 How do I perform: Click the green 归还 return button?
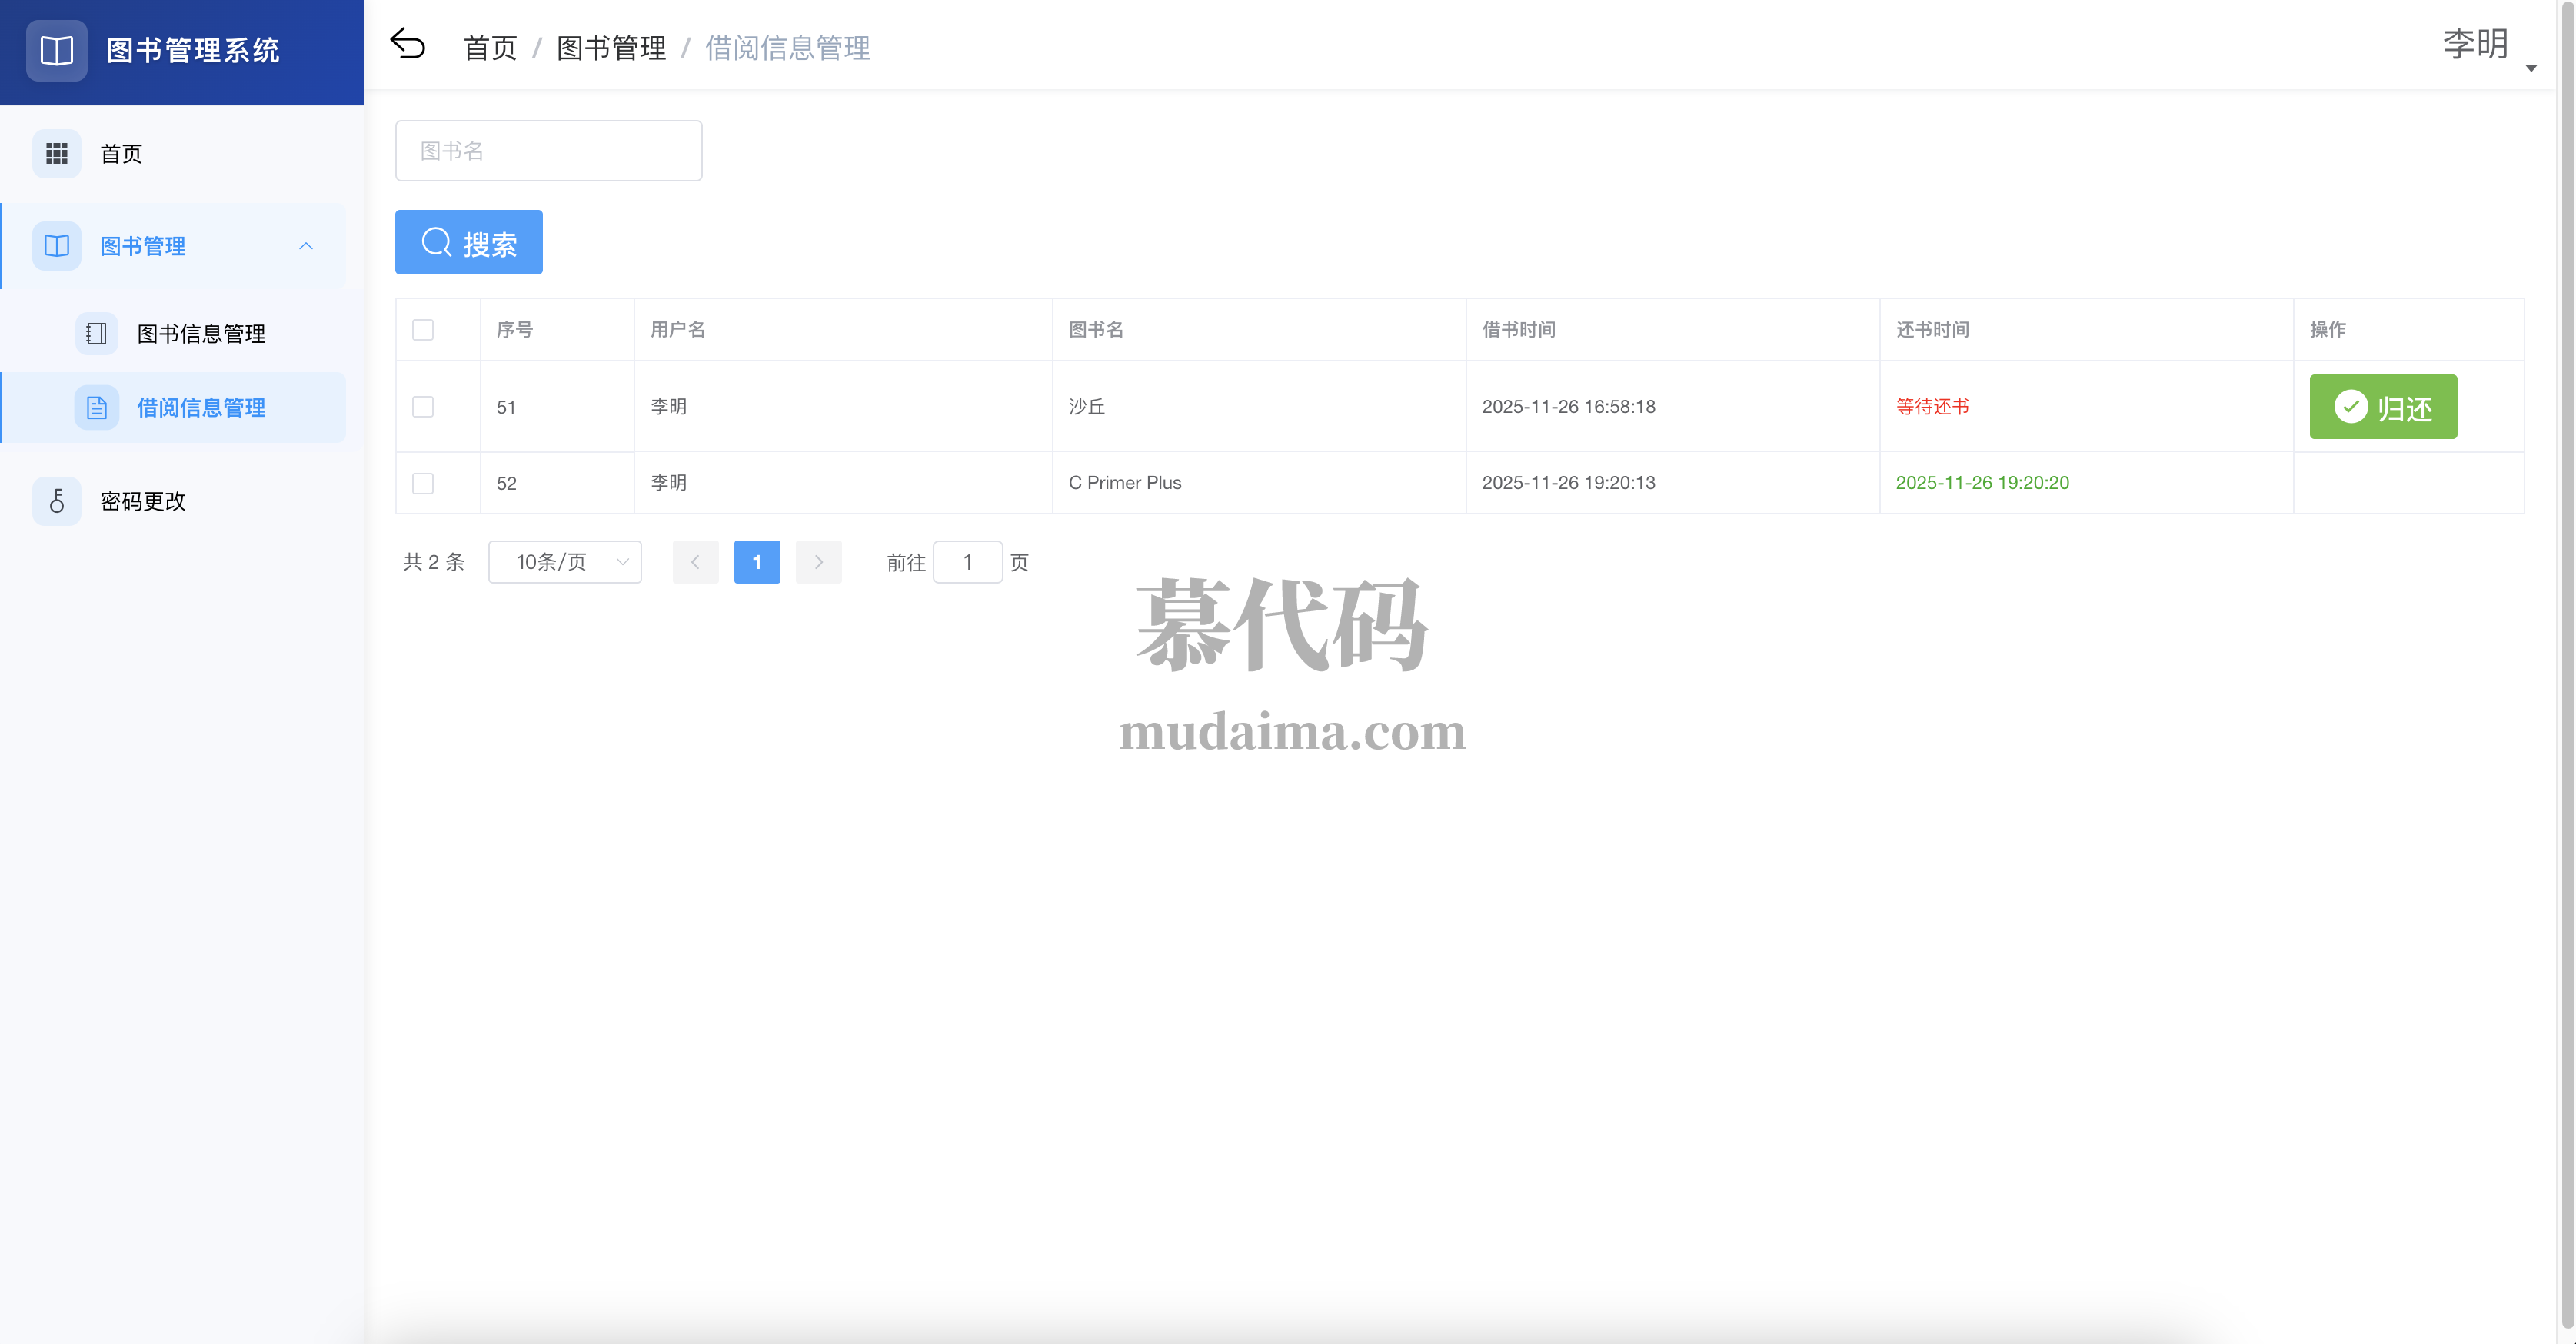point(2383,407)
